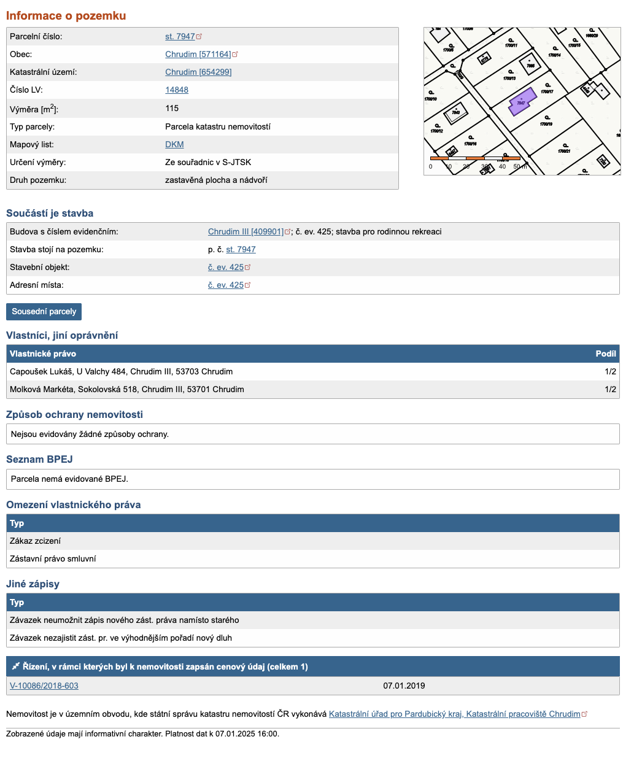Open Chrudim III [409901] building link

click(246, 232)
